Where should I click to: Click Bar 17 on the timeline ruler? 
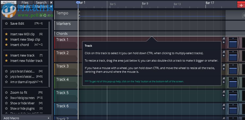[210, 3]
